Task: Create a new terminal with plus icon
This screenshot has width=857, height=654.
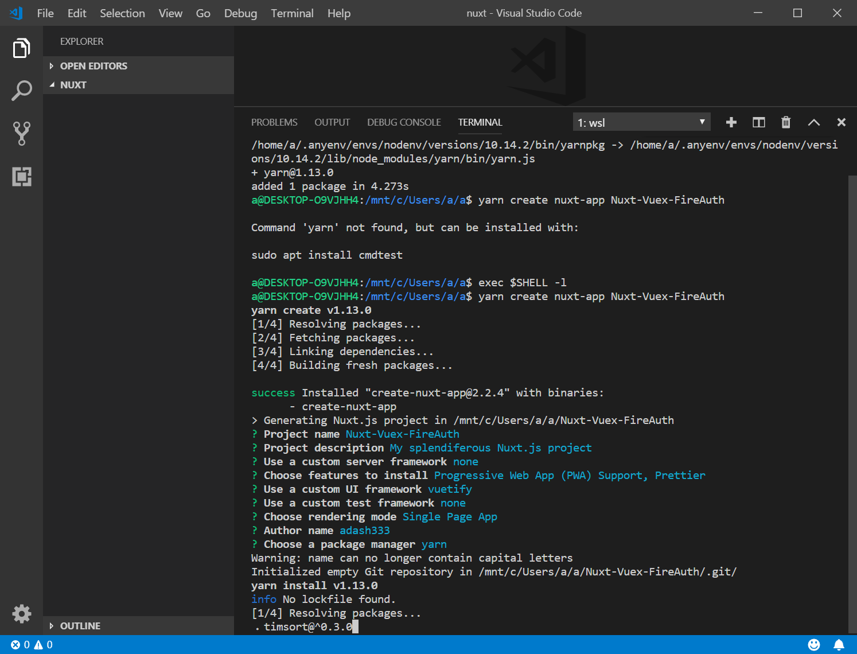Action: pyautogui.click(x=731, y=122)
